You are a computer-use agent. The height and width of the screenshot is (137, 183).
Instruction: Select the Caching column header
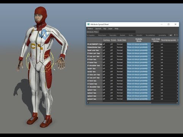point(106,40)
